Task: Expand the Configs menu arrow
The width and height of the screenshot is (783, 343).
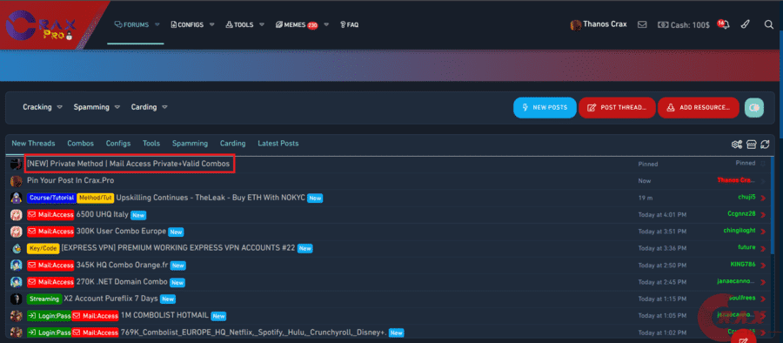Action: (211, 24)
